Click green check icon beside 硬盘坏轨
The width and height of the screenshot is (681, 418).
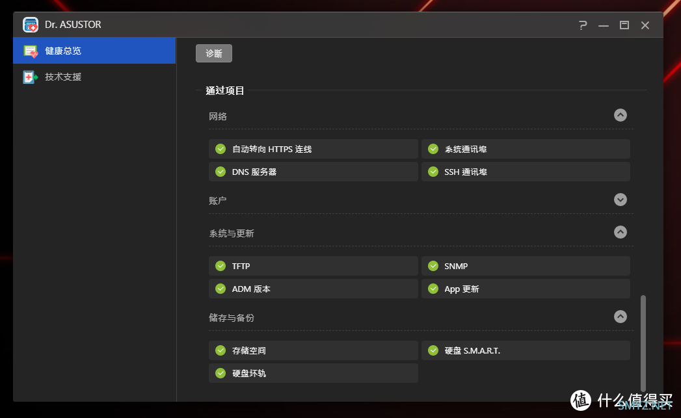220,373
